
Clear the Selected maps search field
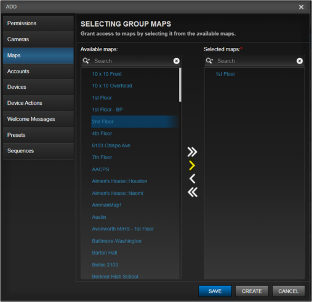pyautogui.click(x=300, y=61)
